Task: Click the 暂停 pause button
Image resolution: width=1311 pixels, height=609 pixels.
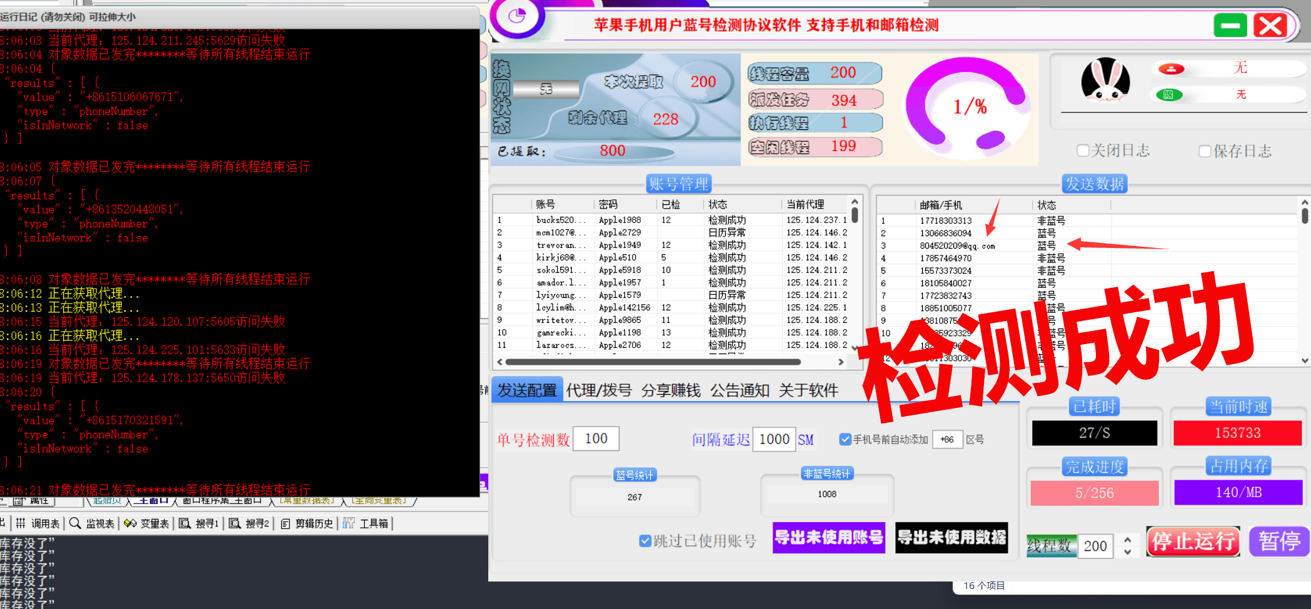Action: (x=1278, y=542)
